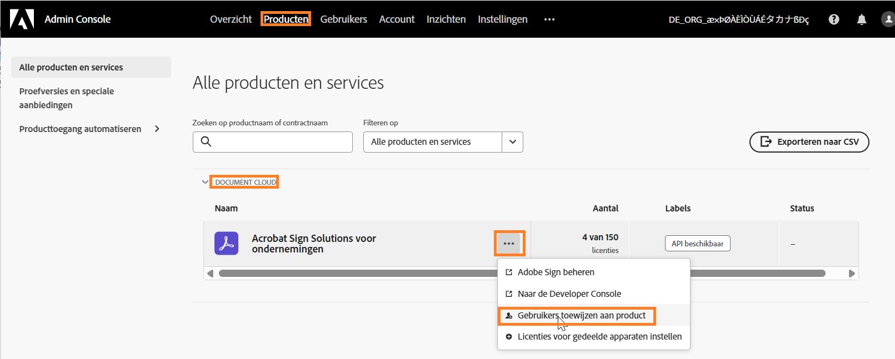The image size is (895, 359).
Task: Click the external link icon beside Adobe Sign beheren
Action: pyautogui.click(x=508, y=272)
